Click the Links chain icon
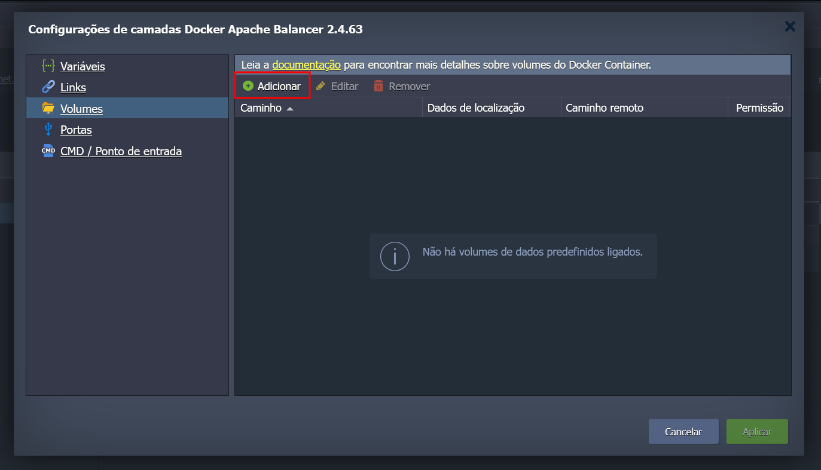The height and width of the screenshot is (470, 821). point(48,87)
